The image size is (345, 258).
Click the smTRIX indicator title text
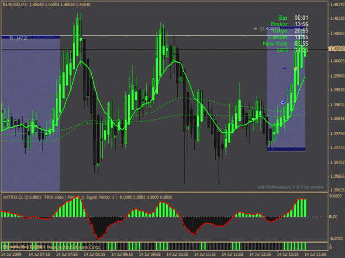pos(22,197)
